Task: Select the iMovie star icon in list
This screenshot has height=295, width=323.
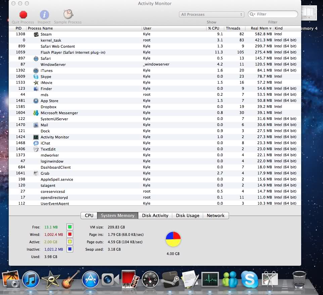Action: click(36, 83)
